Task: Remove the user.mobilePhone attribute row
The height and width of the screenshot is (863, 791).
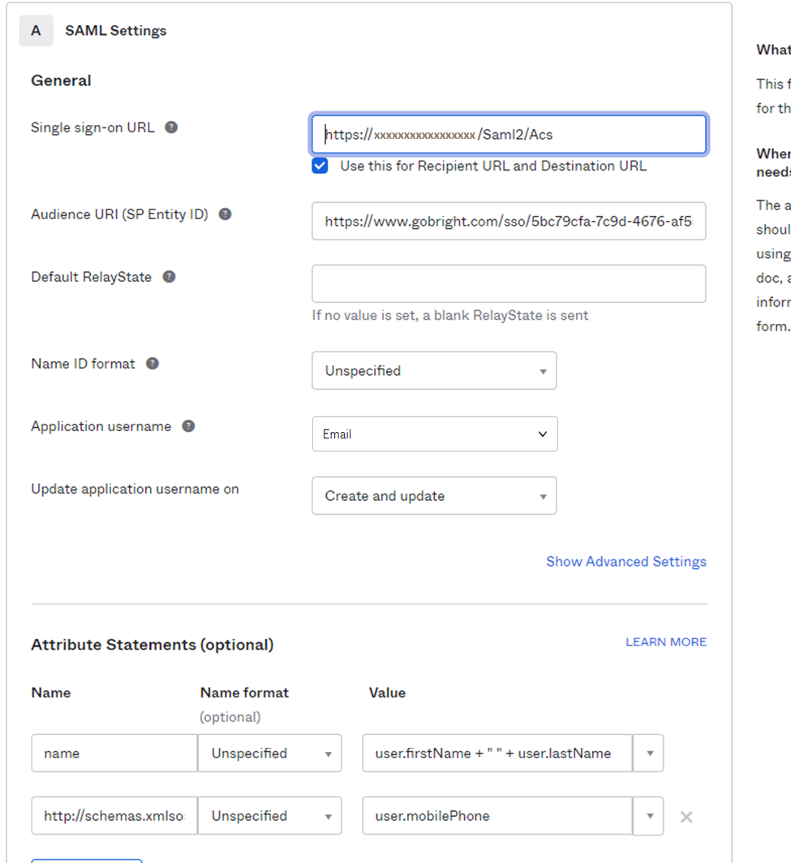Action: click(686, 817)
